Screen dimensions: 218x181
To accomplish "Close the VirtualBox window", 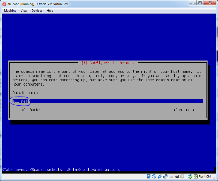I will (210, 3).
